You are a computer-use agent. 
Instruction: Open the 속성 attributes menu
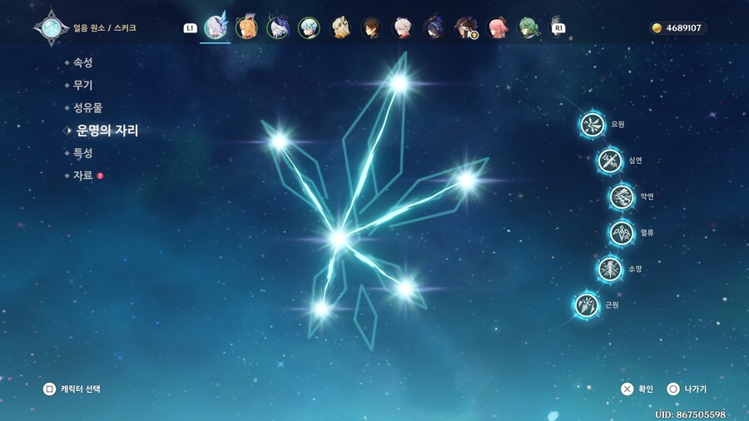coord(82,62)
